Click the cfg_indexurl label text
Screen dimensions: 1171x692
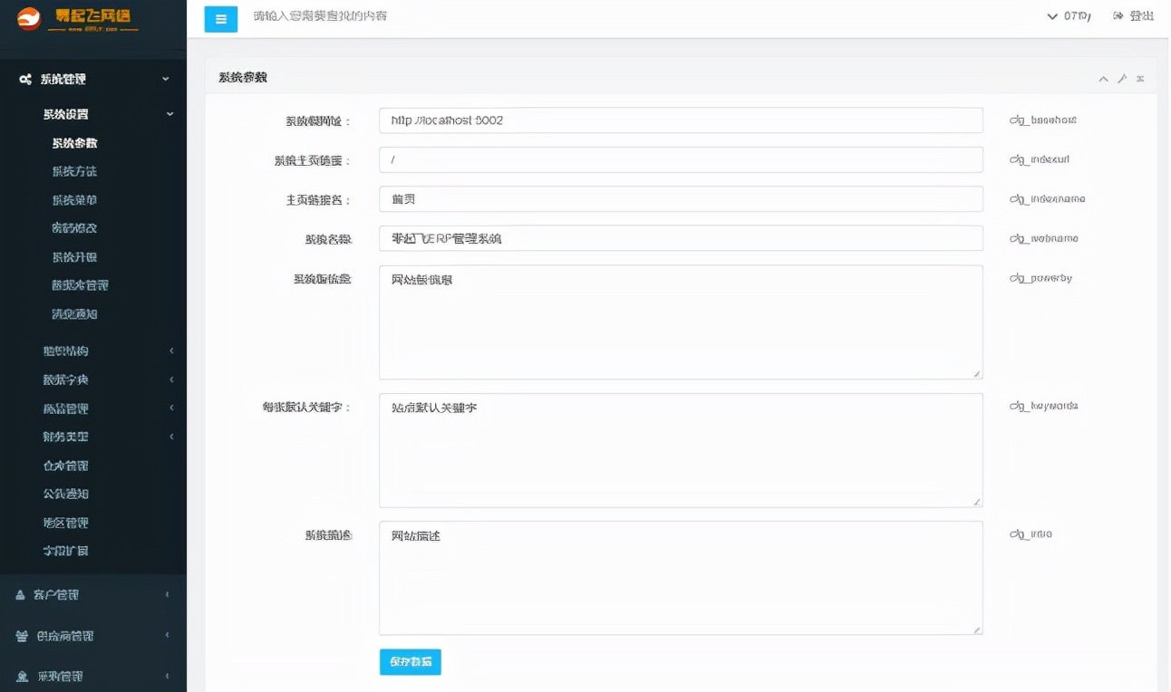pyautogui.click(x=1040, y=159)
